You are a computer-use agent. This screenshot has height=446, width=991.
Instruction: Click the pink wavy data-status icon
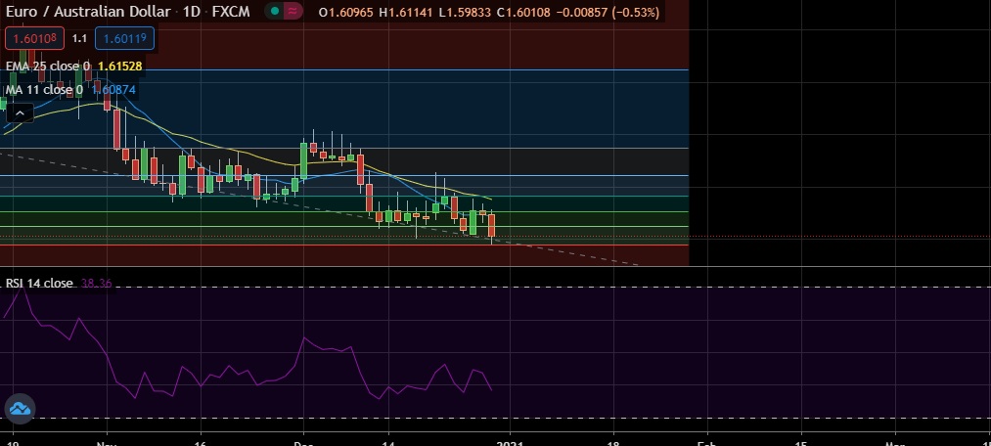(292, 12)
